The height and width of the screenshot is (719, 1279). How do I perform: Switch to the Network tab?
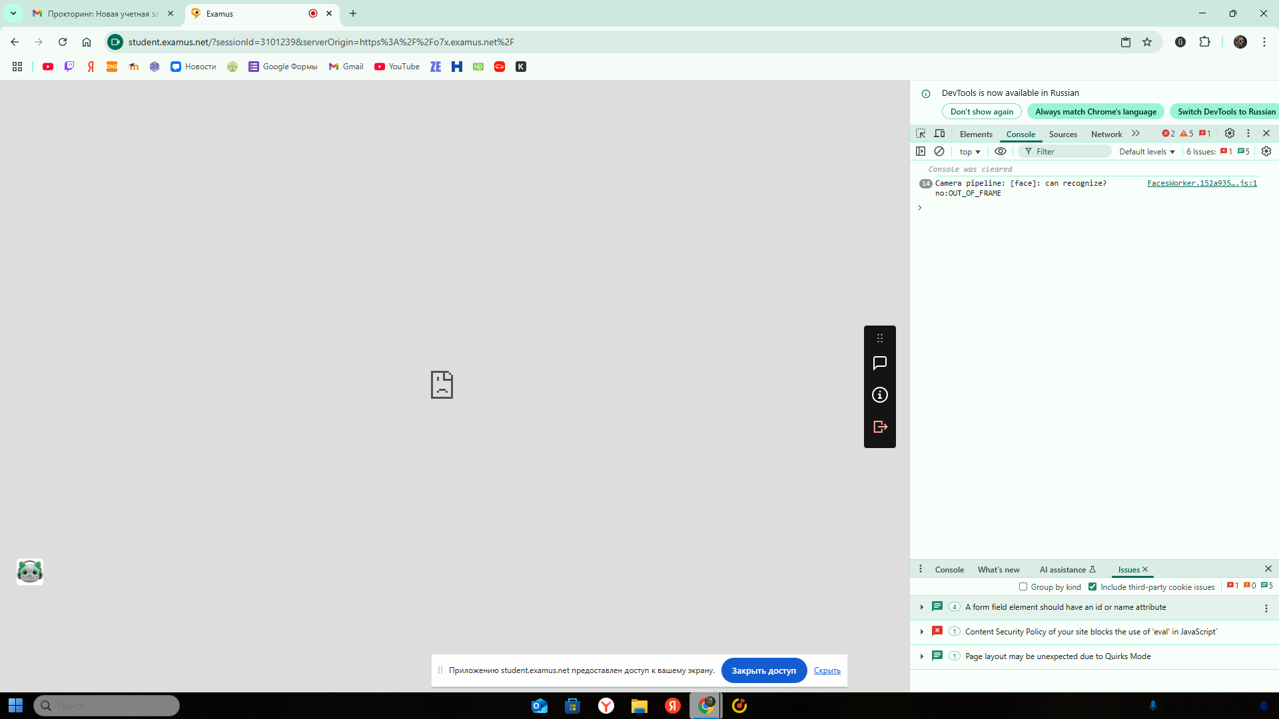coord(1106,134)
